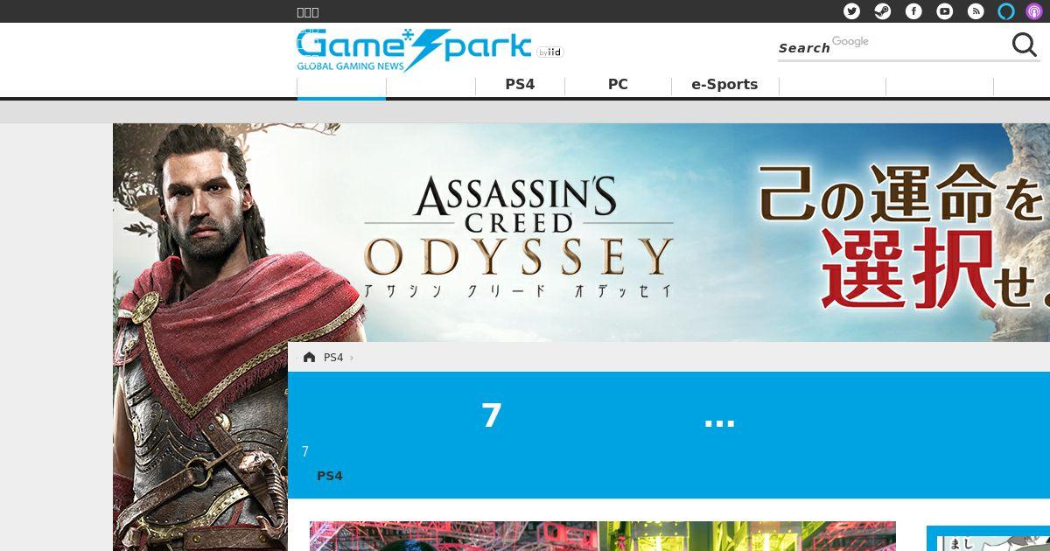The width and height of the screenshot is (1050, 551).
Task: Click the Game*Spark logo
Action: tap(414, 50)
